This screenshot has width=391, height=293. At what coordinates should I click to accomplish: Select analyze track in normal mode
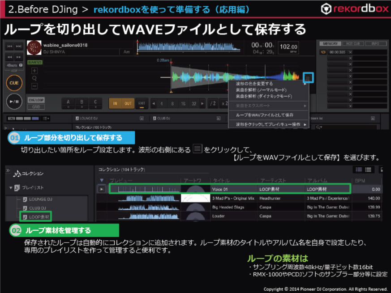269,90
